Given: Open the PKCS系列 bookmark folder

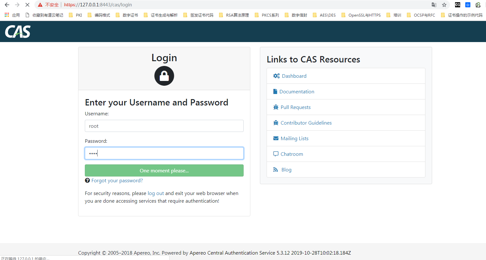Looking at the screenshot, I should 267,15.
